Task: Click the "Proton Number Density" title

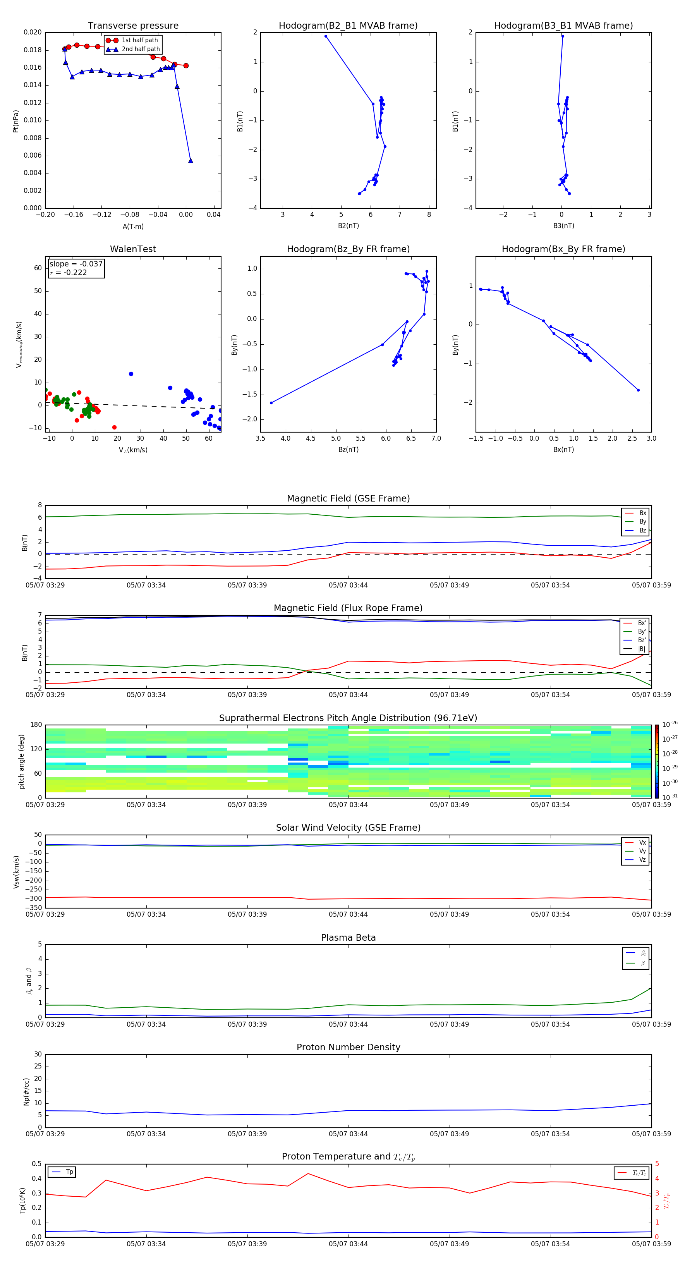Action: (x=348, y=1047)
